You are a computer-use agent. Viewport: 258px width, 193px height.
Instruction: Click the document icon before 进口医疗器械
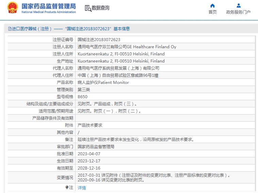coord(10,29)
